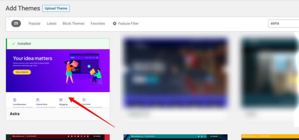Click the Astra theme name
Screen dimensions: 299x140
(15, 114)
